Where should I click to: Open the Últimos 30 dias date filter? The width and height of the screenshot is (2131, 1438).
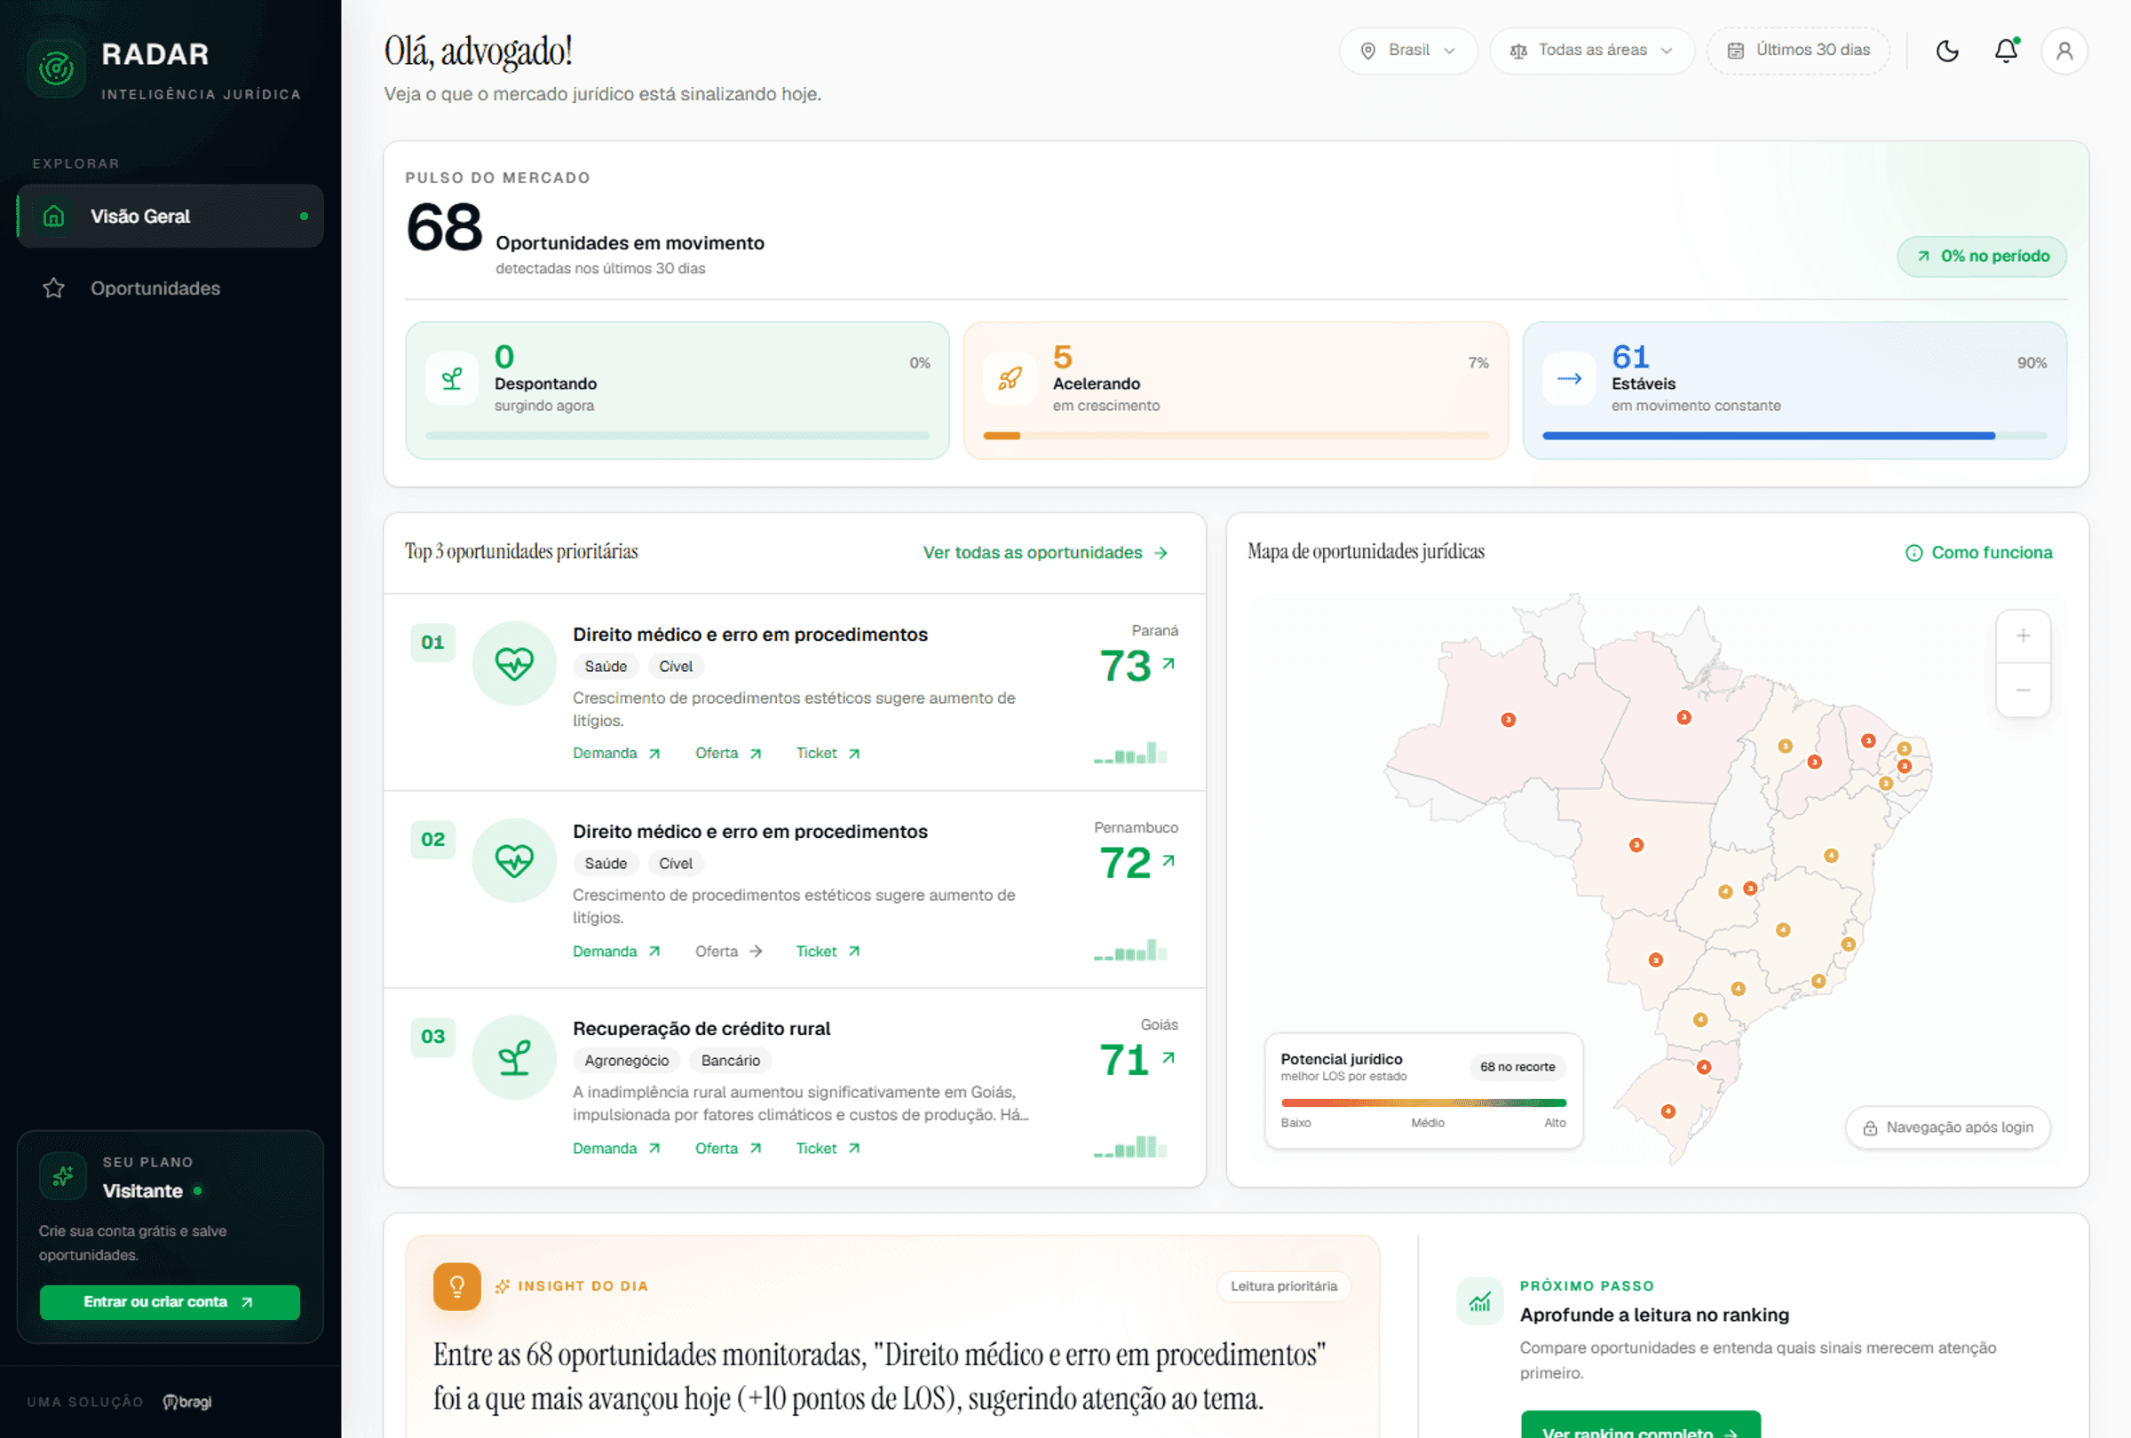pos(1798,51)
